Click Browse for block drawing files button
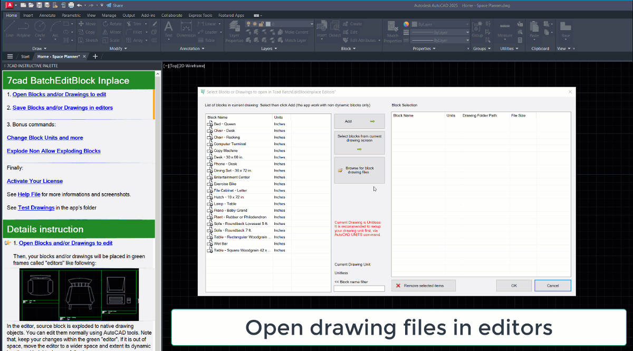The width and height of the screenshot is (633, 351). [359, 170]
